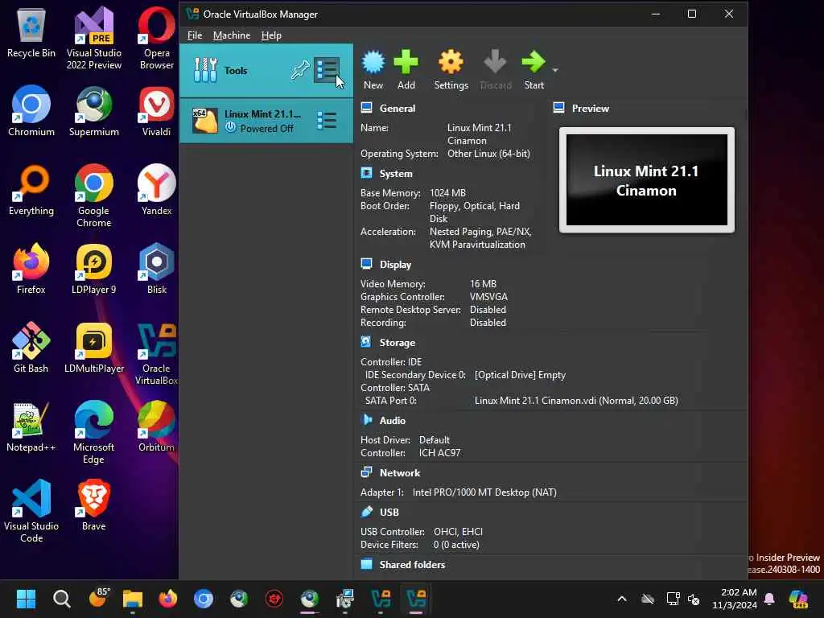Click the '1024 MB' base memory value
Screen dimensions: 824x618
447,193
